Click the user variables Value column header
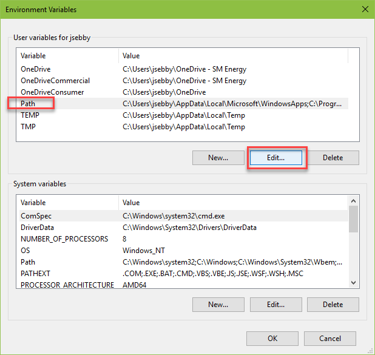 click(x=233, y=56)
